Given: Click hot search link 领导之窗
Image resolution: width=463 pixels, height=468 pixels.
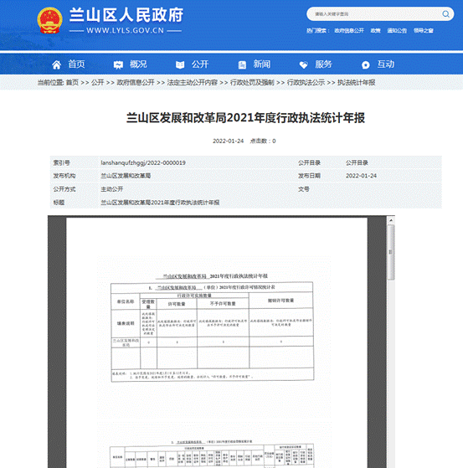Looking at the screenshot, I should click(424, 31).
